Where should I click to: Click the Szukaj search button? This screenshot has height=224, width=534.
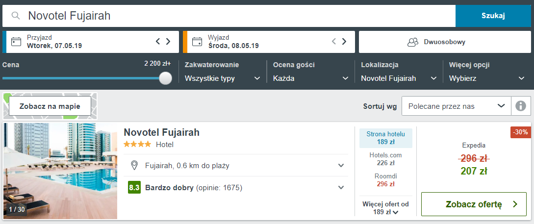point(493,16)
